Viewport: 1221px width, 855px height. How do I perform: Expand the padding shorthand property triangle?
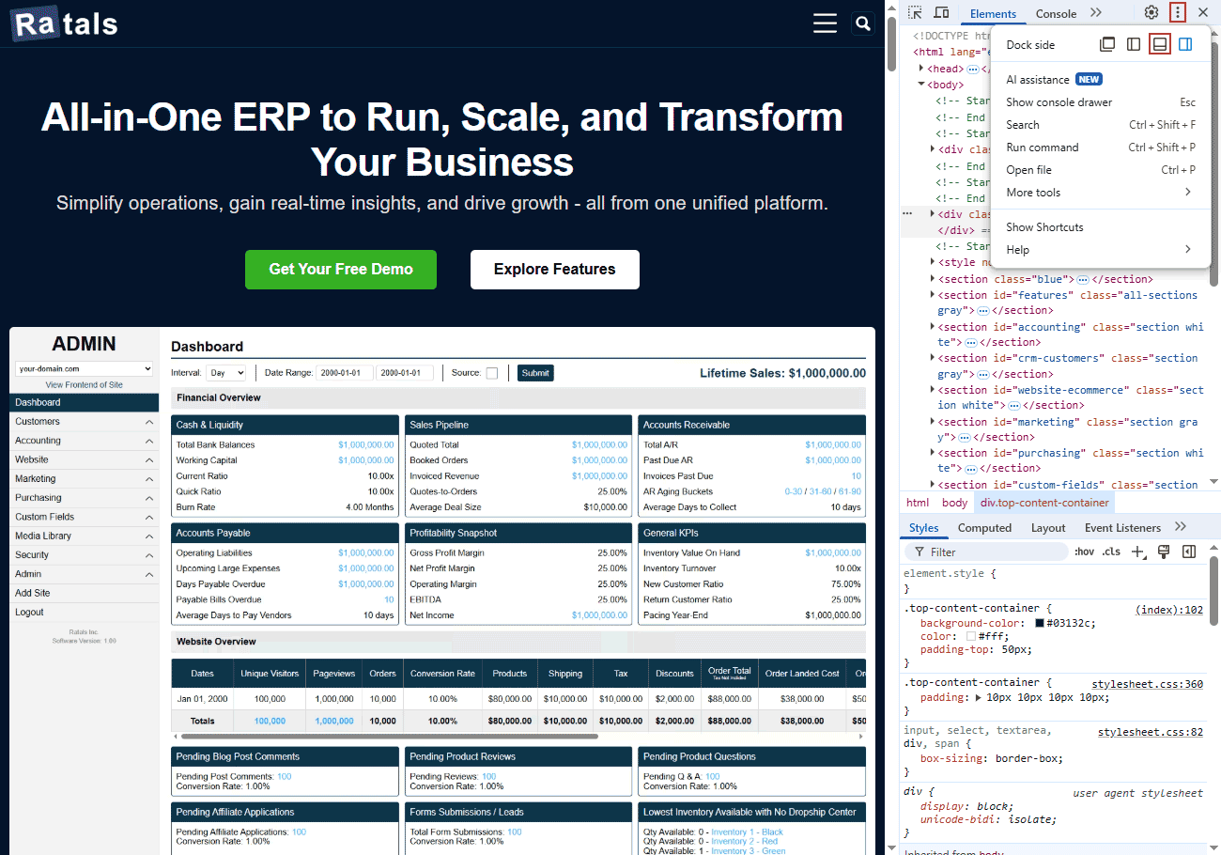(979, 698)
